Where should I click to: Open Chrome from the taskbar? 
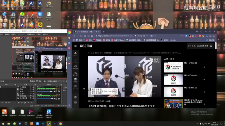pos(60,123)
